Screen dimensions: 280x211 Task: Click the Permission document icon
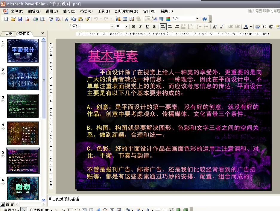pos(27,19)
